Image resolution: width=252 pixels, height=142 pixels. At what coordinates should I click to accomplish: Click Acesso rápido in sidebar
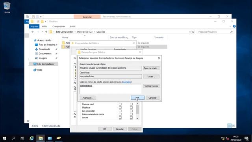pos(44,40)
